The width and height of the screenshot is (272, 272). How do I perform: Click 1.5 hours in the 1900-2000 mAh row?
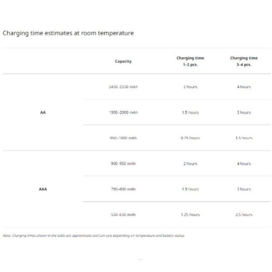(x=190, y=112)
